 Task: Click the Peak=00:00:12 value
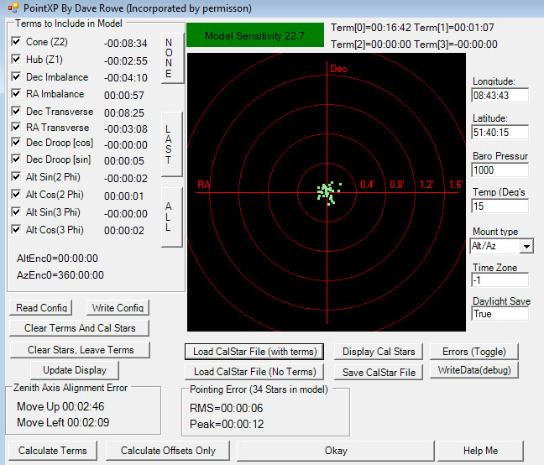[227, 424]
